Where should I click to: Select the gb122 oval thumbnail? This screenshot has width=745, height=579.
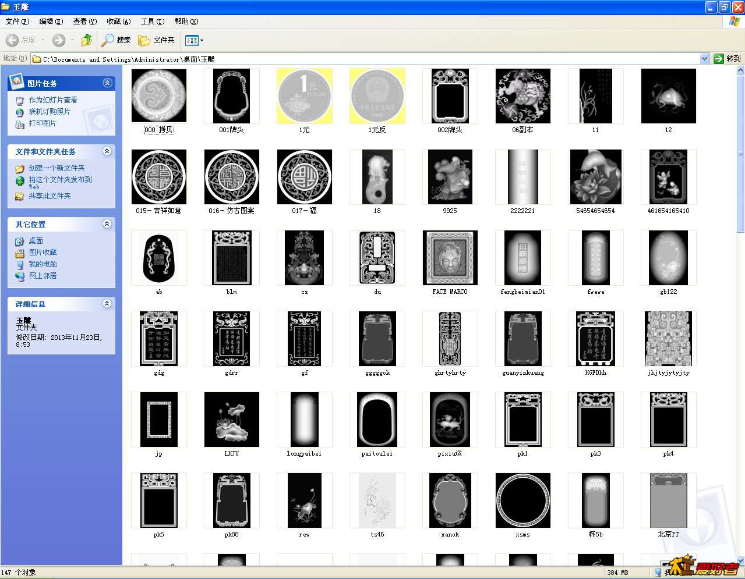pos(669,258)
